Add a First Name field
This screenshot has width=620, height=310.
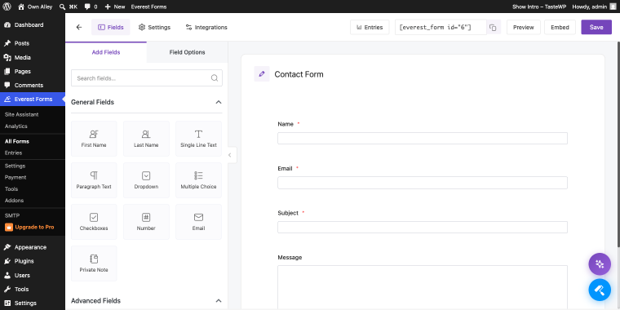(94, 139)
